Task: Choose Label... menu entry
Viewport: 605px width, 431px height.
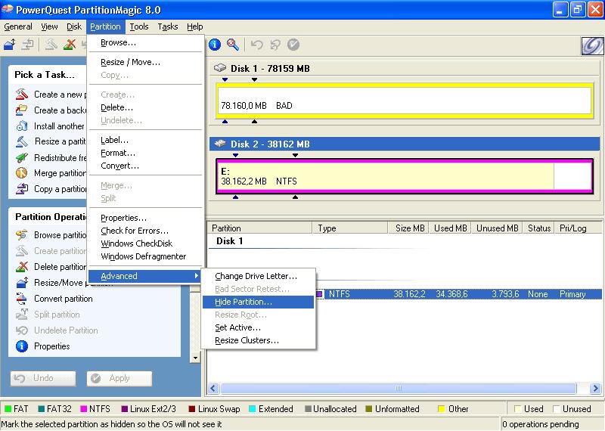Action: point(145,140)
